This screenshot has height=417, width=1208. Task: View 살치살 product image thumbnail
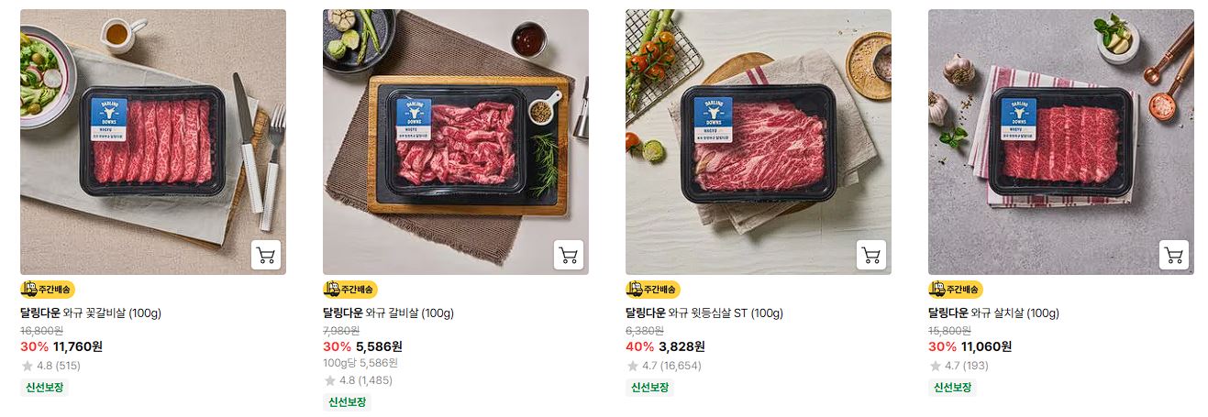coord(1061,142)
